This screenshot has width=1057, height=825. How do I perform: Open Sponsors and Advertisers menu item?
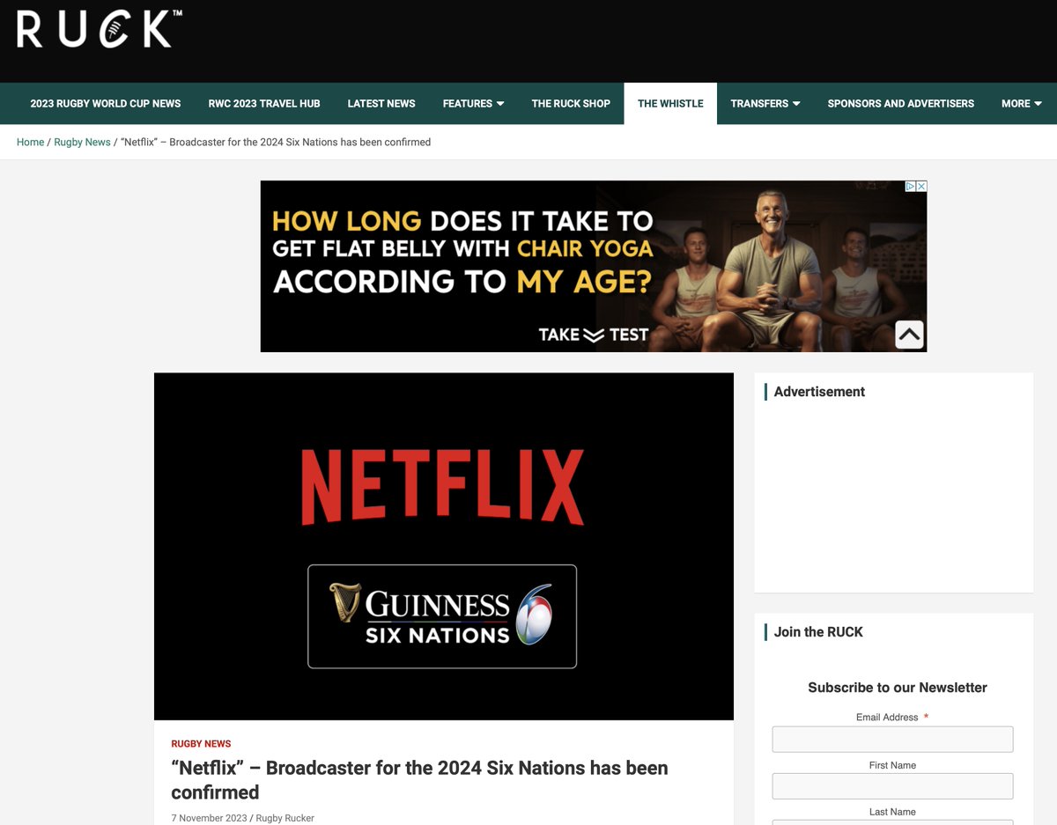tap(900, 104)
